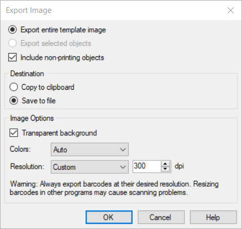Click the Colors dropdown arrow chevron
The height and width of the screenshot is (229, 242).
point(123,150)
